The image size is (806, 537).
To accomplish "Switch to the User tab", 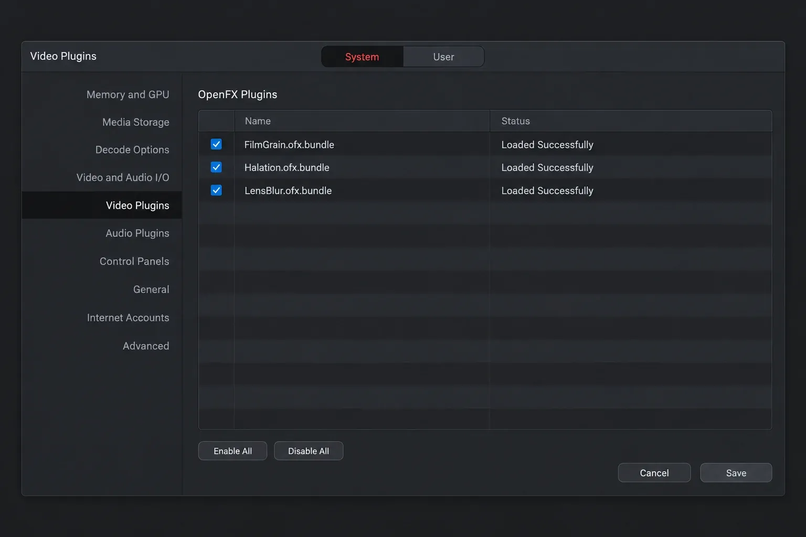I will point(443,57).
